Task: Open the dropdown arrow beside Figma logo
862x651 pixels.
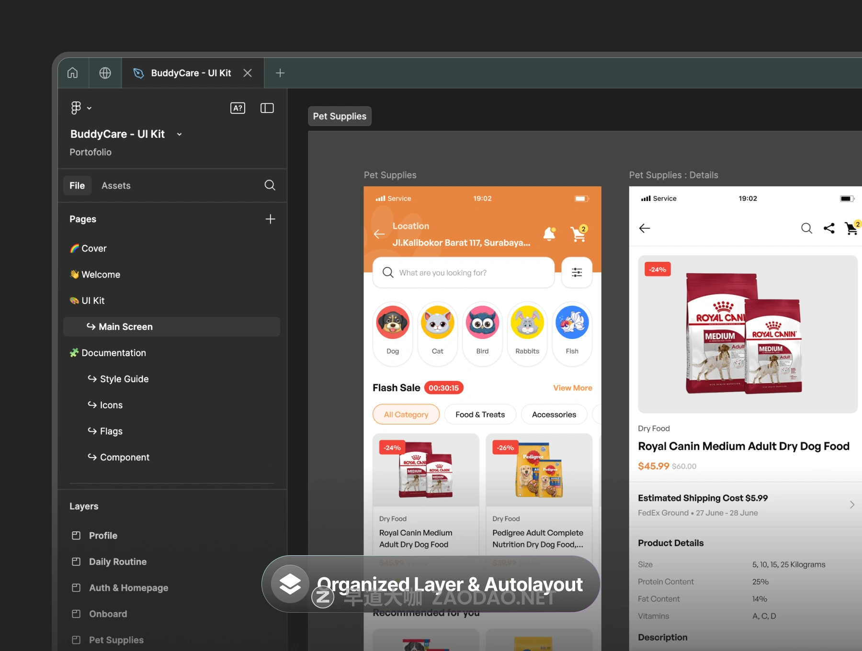Action: point(90,109)
